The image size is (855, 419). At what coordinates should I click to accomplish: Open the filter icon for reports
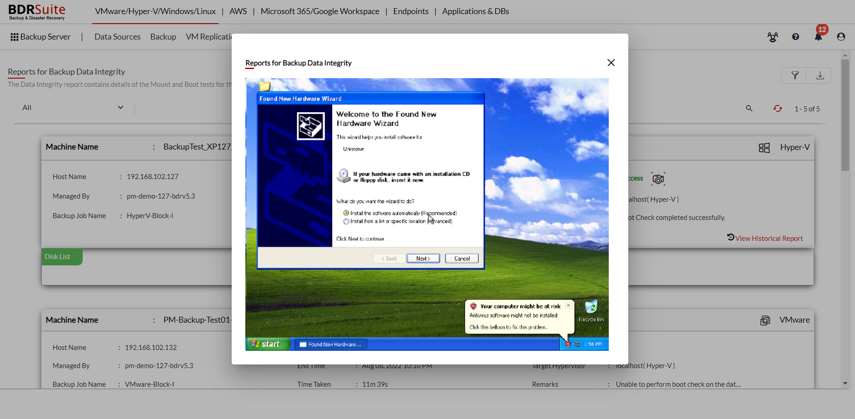coord(795,75)
